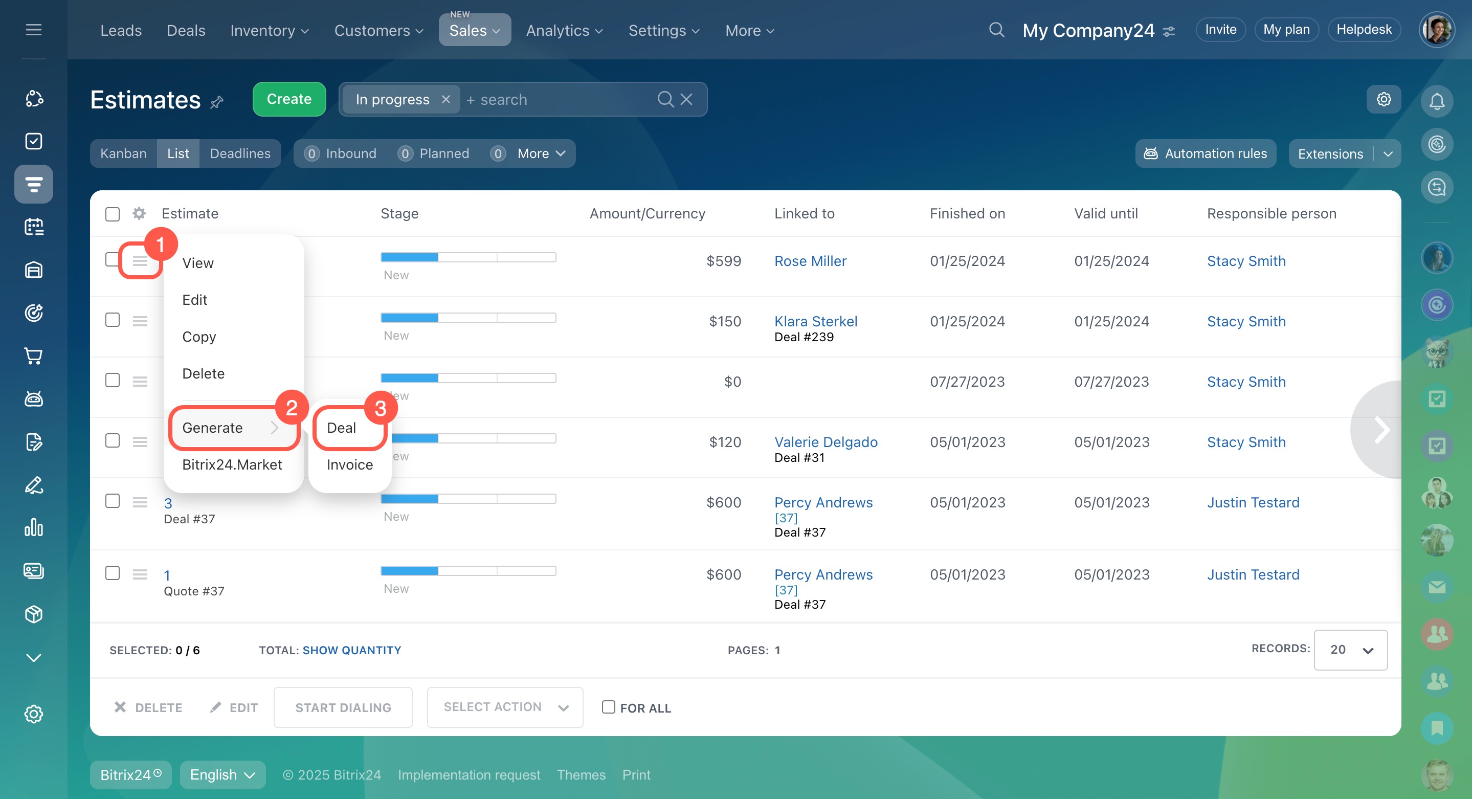Click the search magnifier in top bar
The width and height of the screenshot is (1472, 799).
click(996, 30)
